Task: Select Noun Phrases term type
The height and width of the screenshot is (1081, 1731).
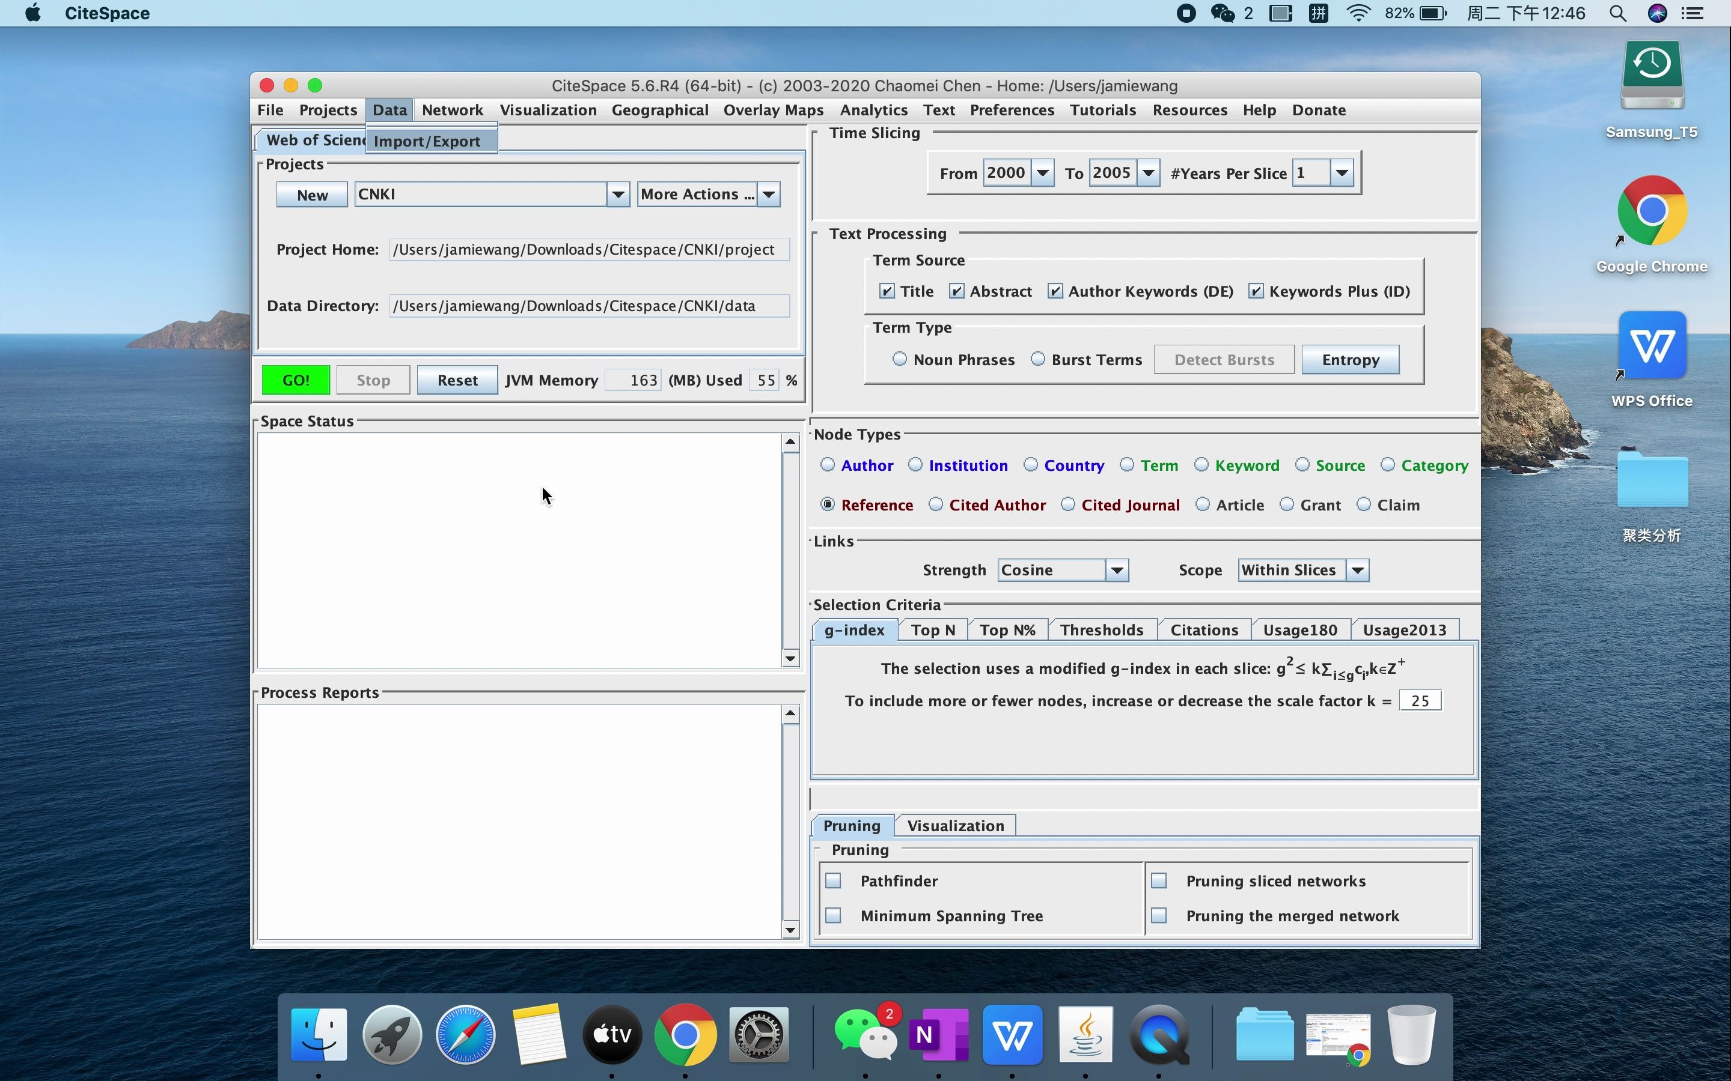Action: [x=900, y=359]
